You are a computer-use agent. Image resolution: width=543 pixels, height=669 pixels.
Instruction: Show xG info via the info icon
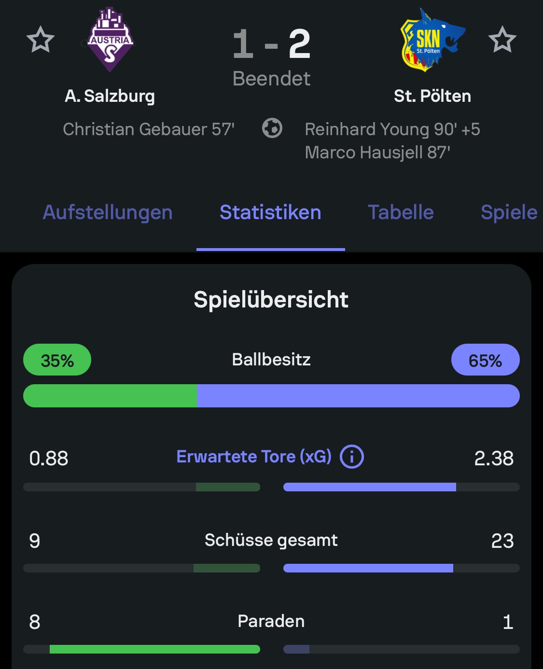click(x=352, y=457)
